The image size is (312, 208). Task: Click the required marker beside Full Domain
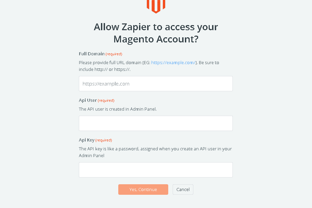pyautogui.click(x=114, y=54)
